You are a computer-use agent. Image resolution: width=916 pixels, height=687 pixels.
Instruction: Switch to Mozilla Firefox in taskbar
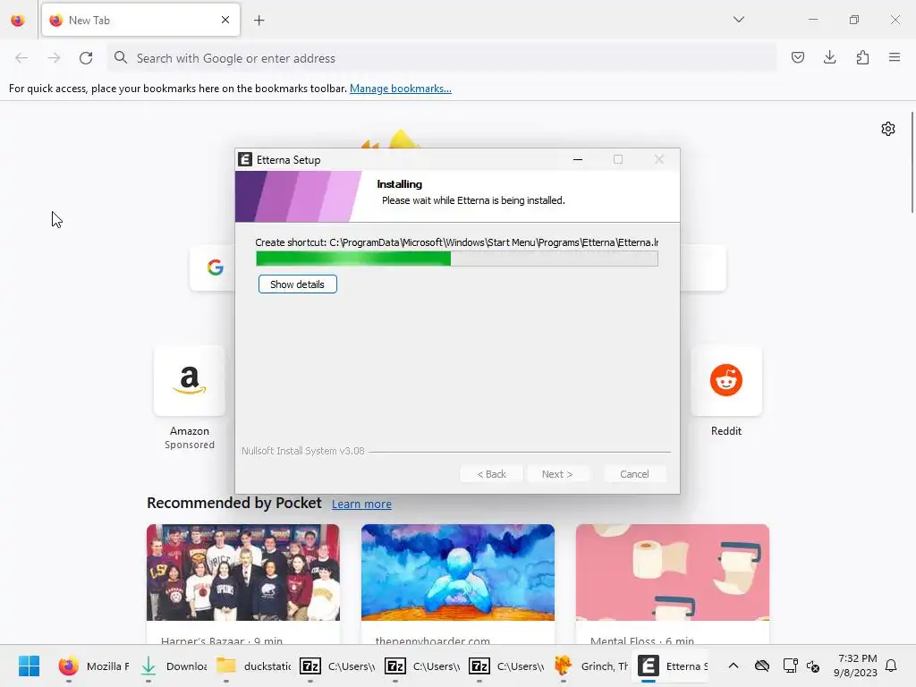[x=93, y=666]
